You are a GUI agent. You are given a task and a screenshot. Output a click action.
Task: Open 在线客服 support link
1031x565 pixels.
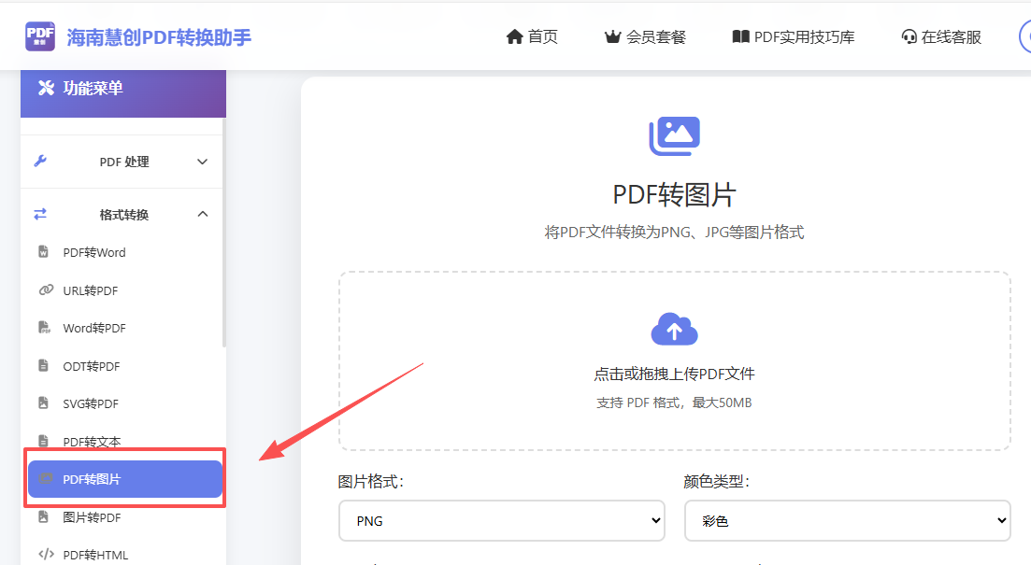click(x=941, y=36)
